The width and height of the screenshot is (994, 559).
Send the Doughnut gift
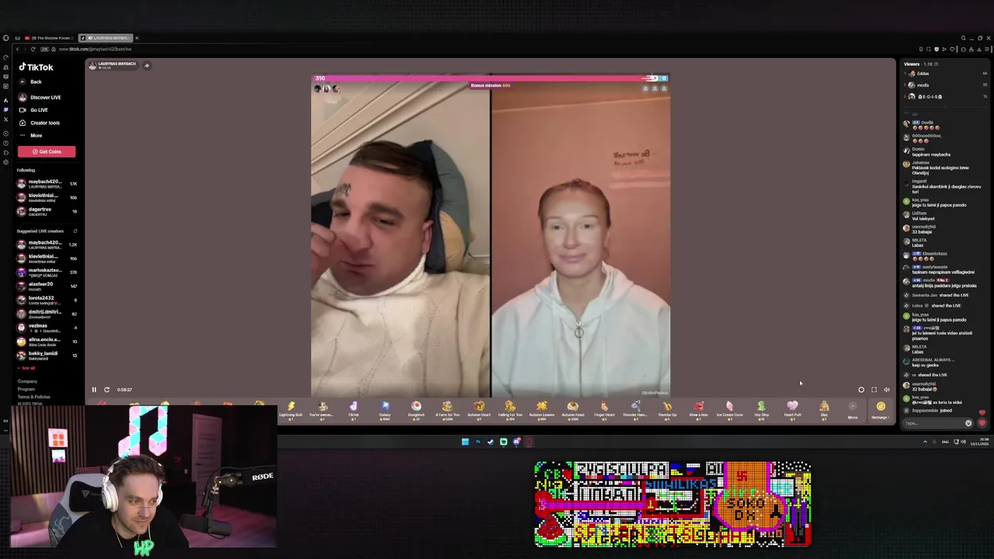tap(416, 410)
